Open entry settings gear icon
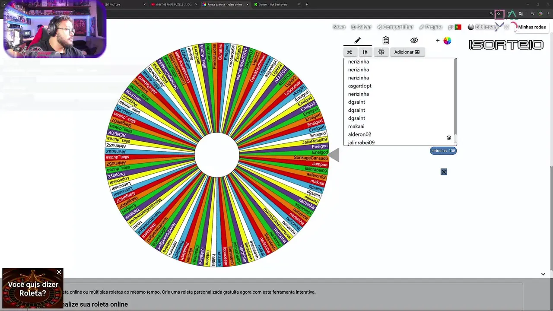 pos(381,52)
